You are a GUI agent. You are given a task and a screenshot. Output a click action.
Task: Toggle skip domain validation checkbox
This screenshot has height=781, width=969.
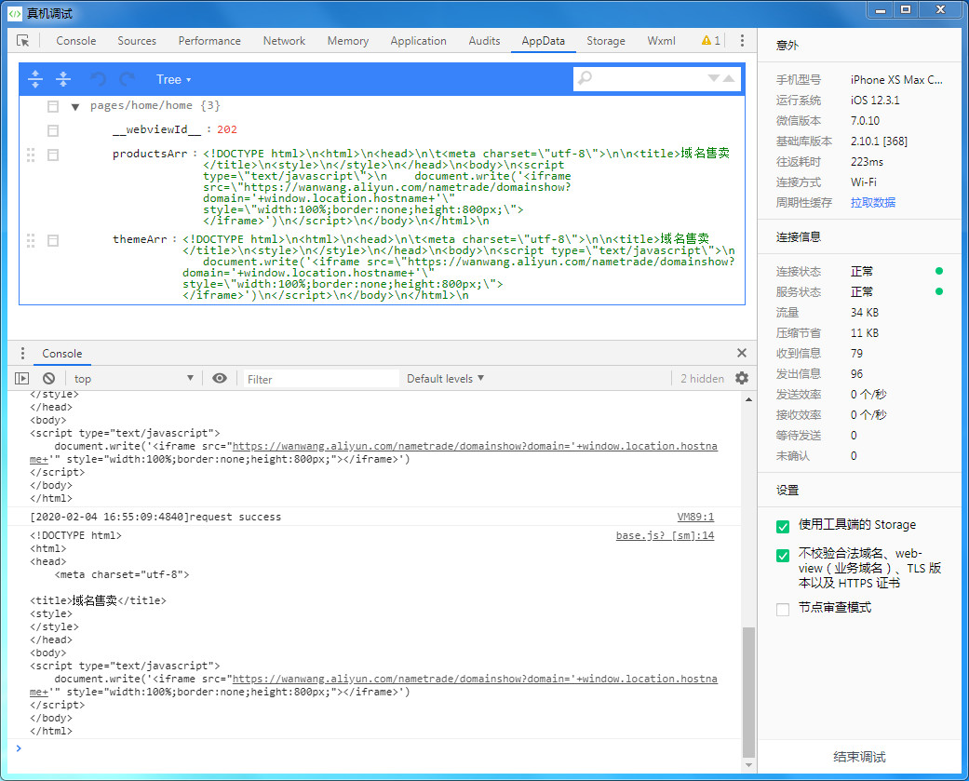coord(783,556)
